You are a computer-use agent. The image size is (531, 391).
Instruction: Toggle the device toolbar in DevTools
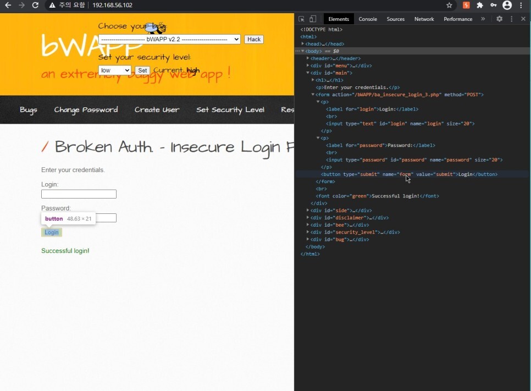313,19
